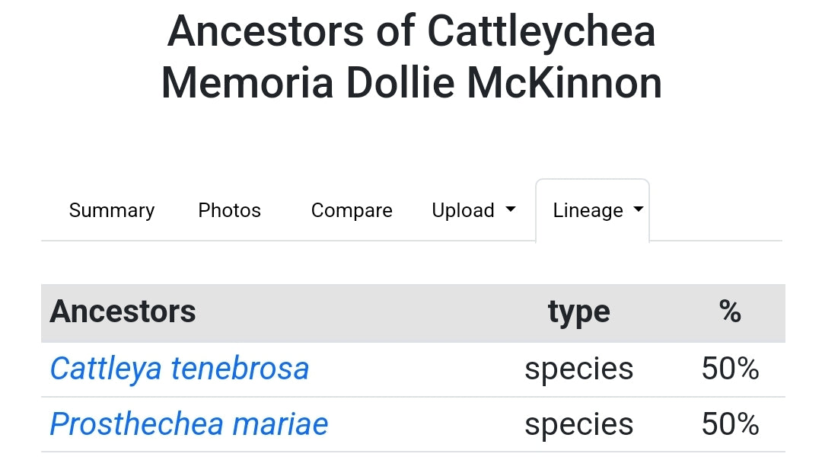Open the Upload dropdown menu
Viewport: 822px width, 457px height.
pos(463,210)
